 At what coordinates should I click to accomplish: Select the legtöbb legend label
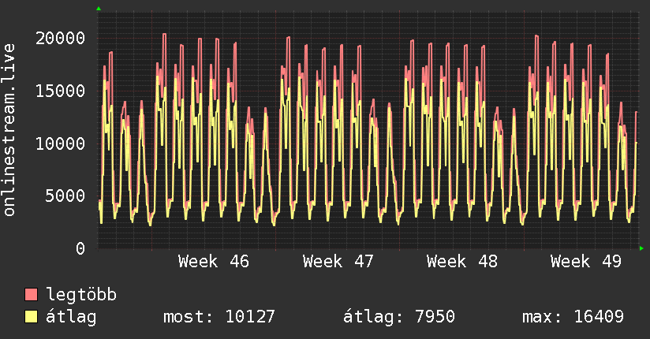(81, 295)
